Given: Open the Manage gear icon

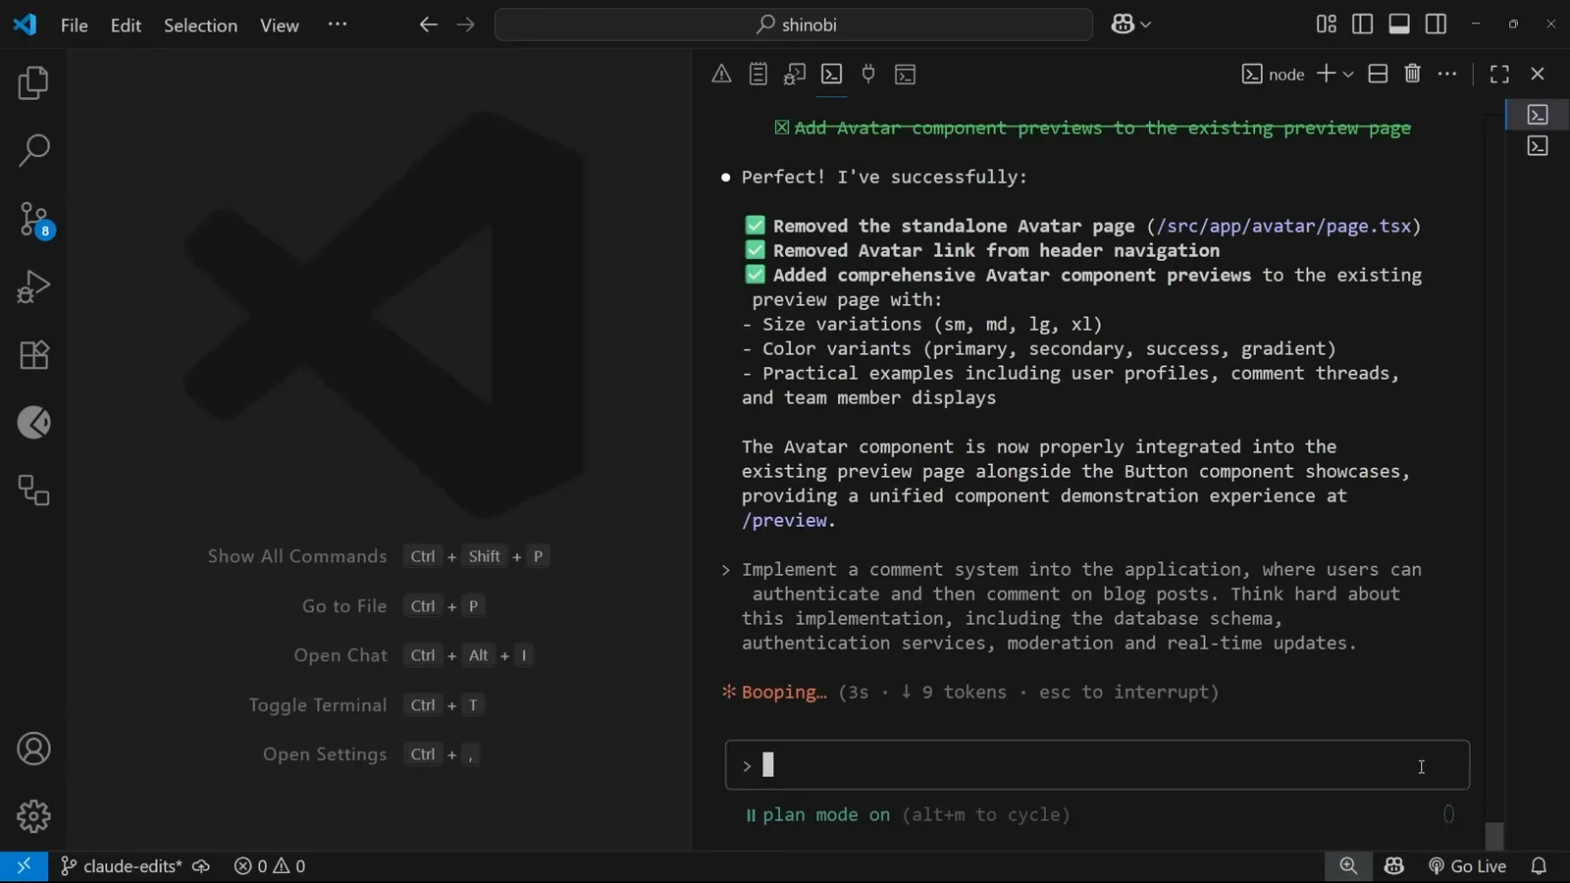Looking at the screenshot, I should pyautogui.click(x=33, y=816).
